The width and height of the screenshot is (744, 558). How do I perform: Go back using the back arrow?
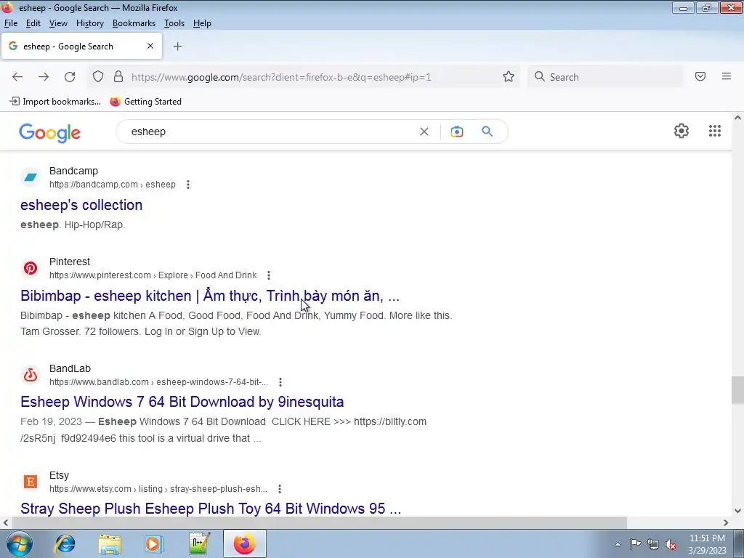tap(17, 77)
